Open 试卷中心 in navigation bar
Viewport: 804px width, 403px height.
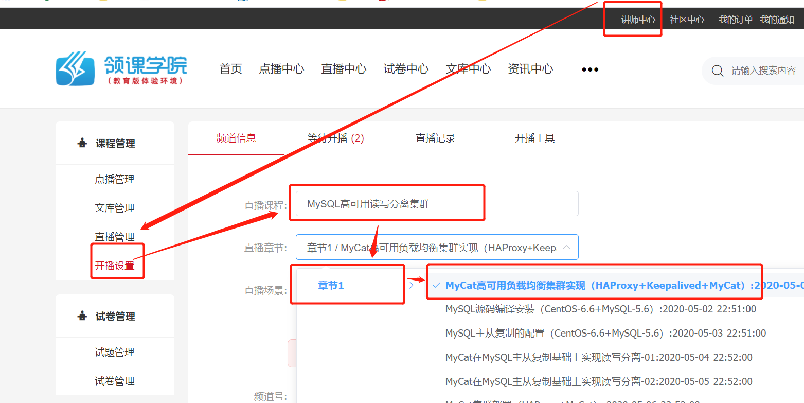(406, 69)
